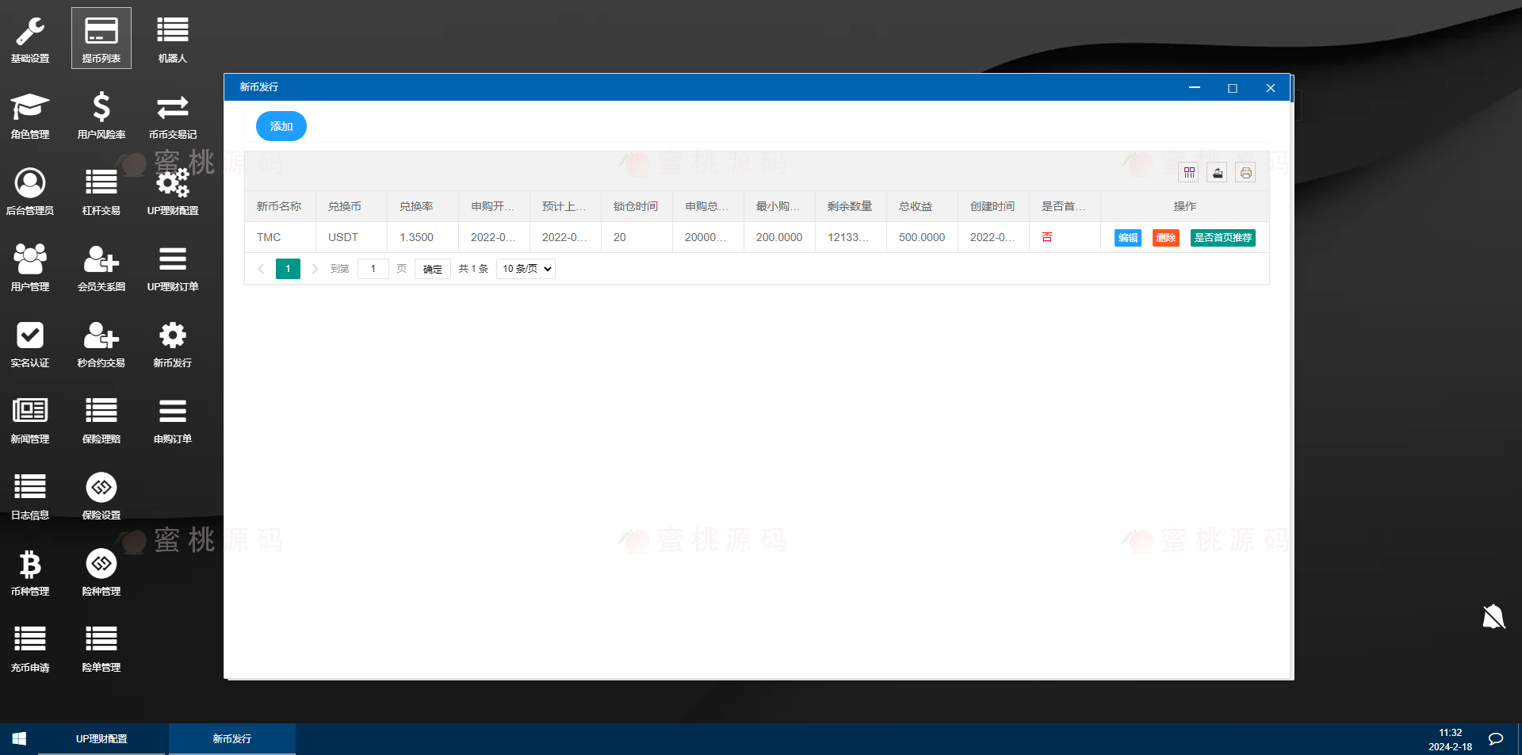Open the 基础设置 wrench icon
The width and height of the screenshot is (1522, 755).
(30, 32)
